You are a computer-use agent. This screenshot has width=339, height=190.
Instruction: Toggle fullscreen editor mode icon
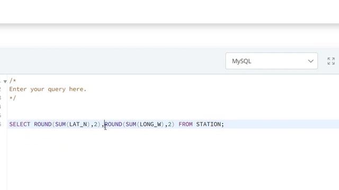pos(331,61)
